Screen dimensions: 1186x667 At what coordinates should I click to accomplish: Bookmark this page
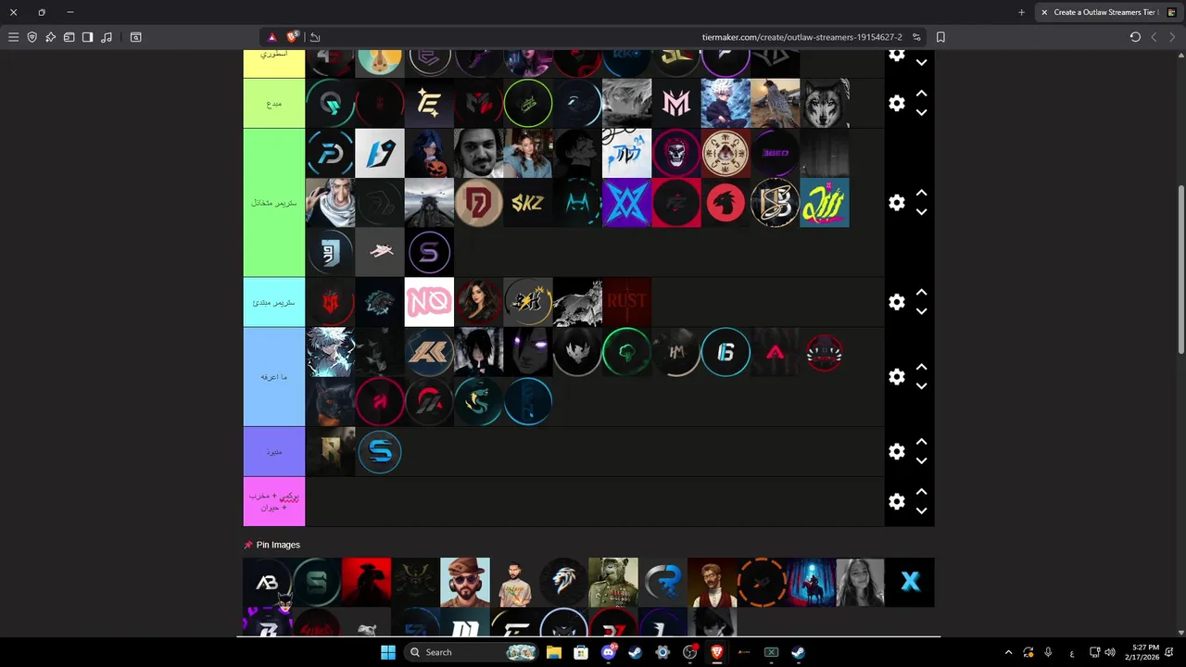[x=940, y=37]
